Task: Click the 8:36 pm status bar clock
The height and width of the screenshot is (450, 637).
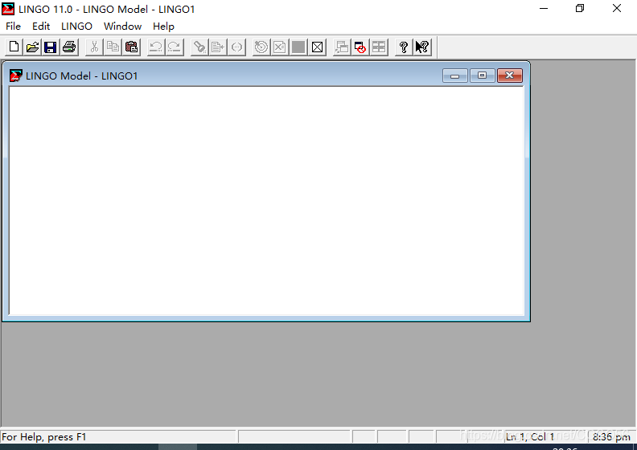Action: [611, 437]
